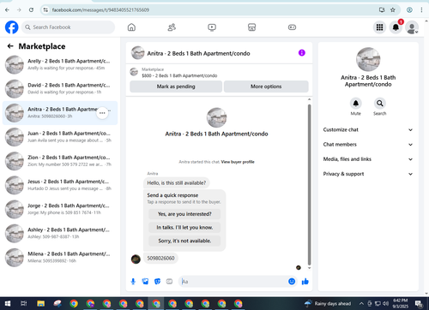
Task: Expand the Chat members section
Action: tap(368, 145)
